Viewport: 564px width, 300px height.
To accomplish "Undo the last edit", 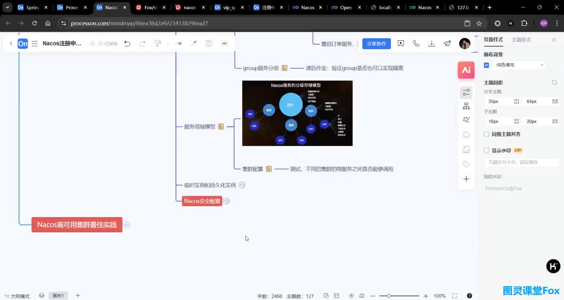I will click(127, 44).
